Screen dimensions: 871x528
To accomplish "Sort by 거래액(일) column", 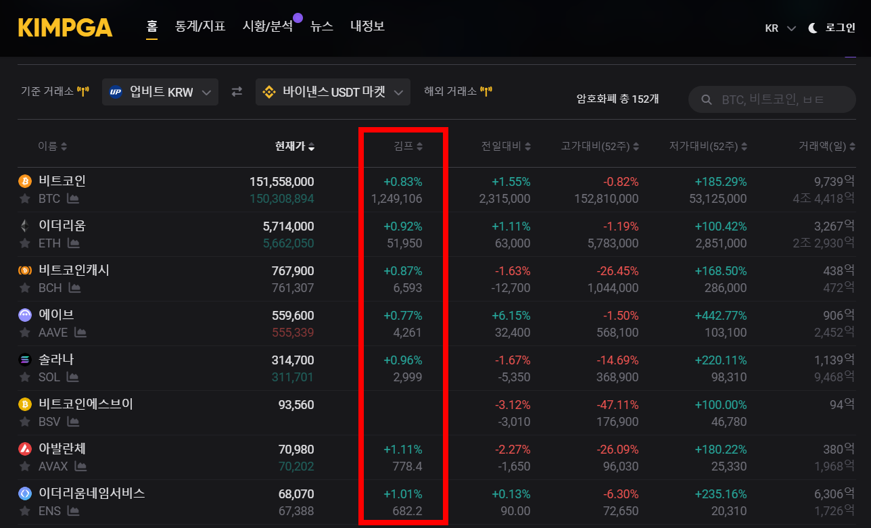I will point(827,146).
